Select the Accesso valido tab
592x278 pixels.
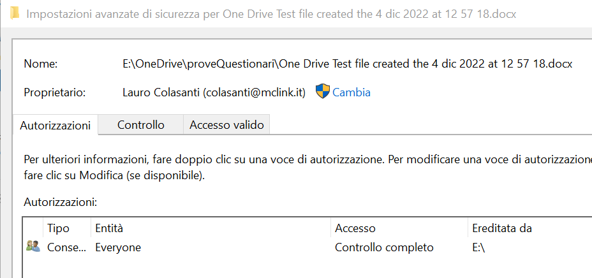pos(226,125)
